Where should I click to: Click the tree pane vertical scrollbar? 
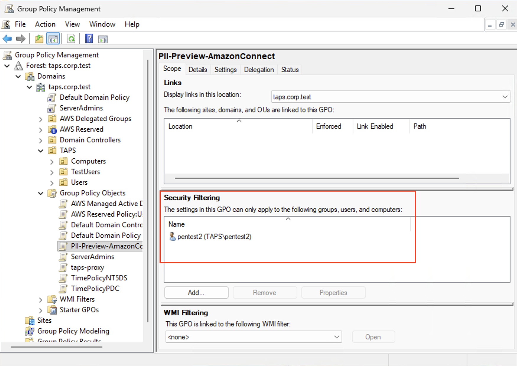click(x=148, y=191)
